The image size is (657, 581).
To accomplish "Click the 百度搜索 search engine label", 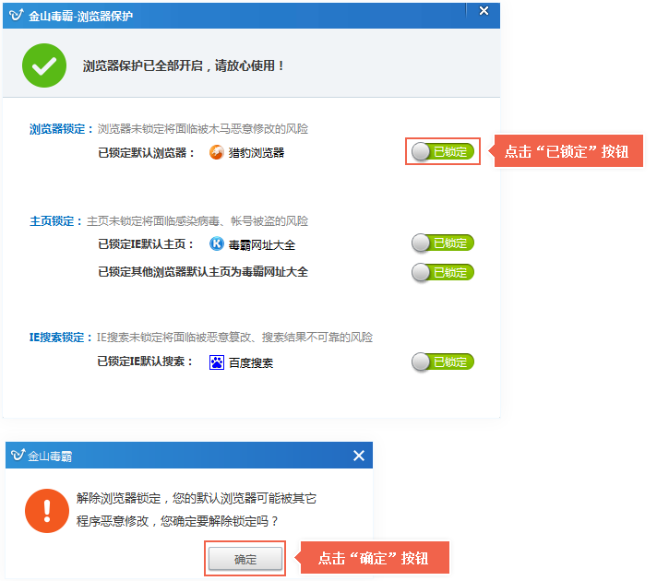I will [x=250, y=362].
